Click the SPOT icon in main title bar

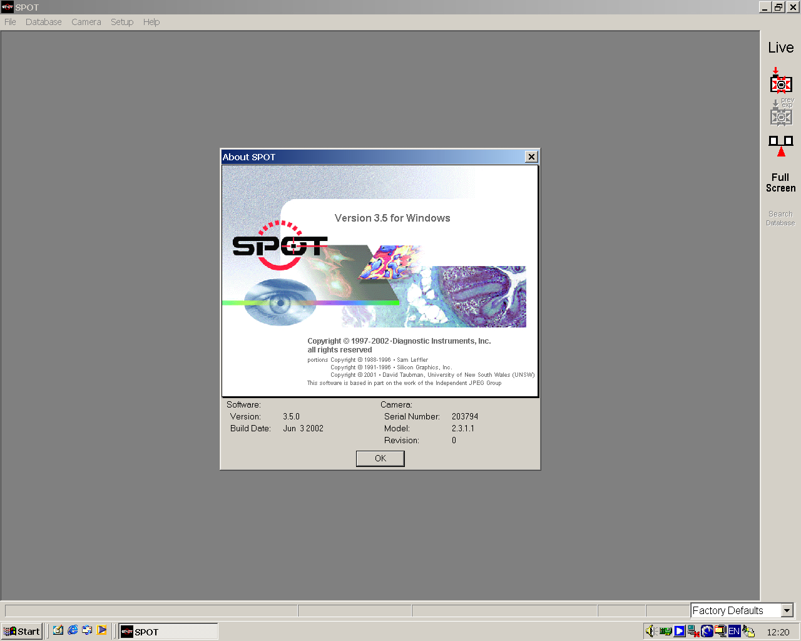click(x=8, y=7)
